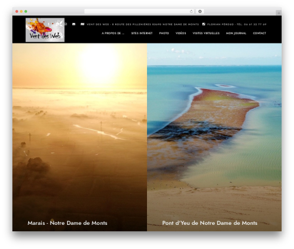Click the green maximize window button
This screenshot has width=294, height=249.
click(x=26, y=11)
